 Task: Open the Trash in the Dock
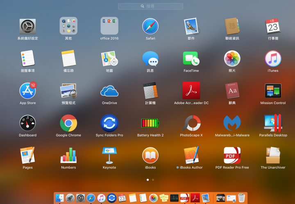241,198
